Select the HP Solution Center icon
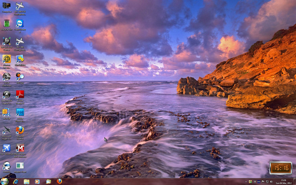 tap(7, 44)
